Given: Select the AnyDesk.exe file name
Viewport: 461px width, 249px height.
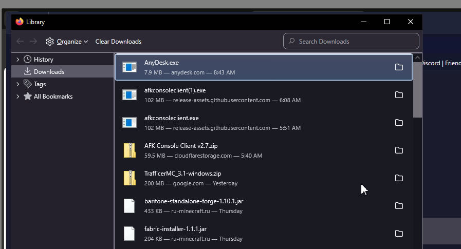Looking at the screenshot, I should tap(161, 63).
